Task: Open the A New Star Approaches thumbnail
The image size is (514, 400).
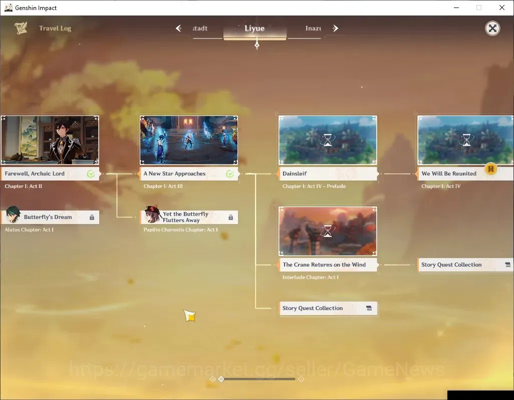Action: pyautogui.click(x=189, y=140)
